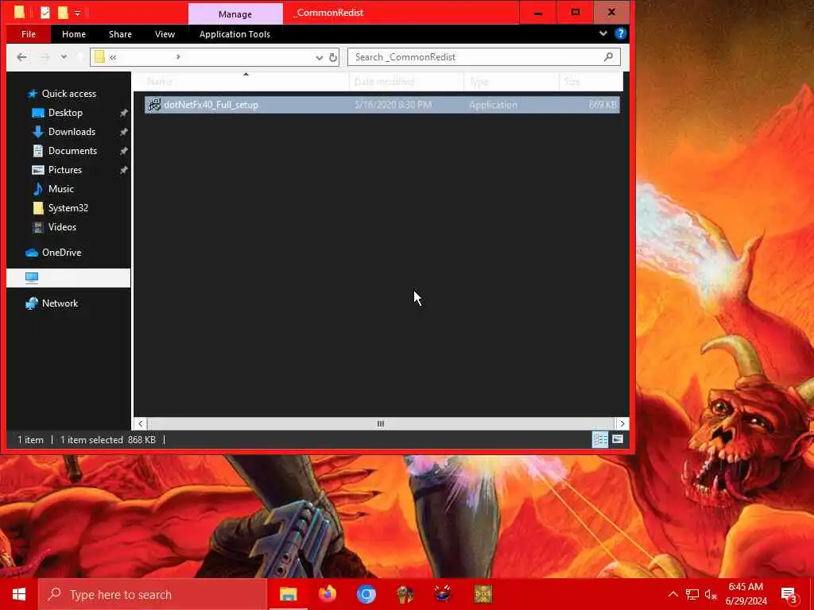Click horizontal scrollbar left arrow
814x610 pixels.
(140, 424)
